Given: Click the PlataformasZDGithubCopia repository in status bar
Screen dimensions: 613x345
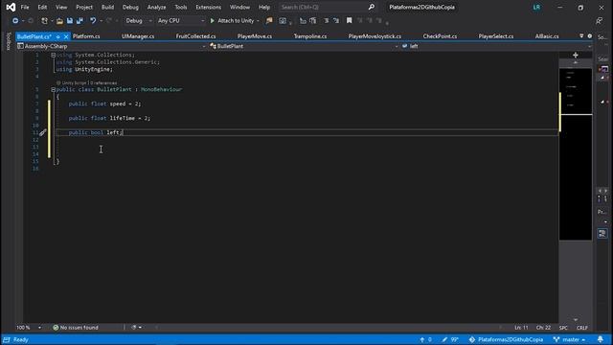Looking at the screenshot, I should [506, 339].
